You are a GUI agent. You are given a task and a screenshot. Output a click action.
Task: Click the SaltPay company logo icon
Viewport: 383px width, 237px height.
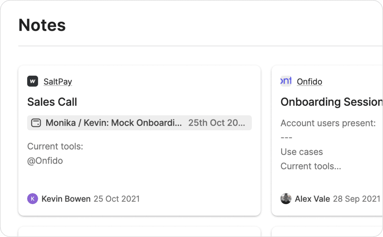33,81
